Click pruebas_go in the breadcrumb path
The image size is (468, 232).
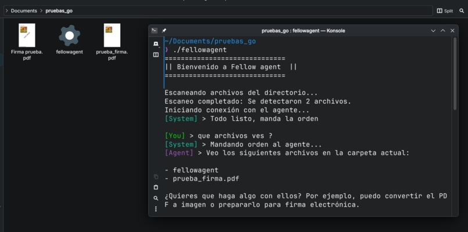click(x=59, y=11)
